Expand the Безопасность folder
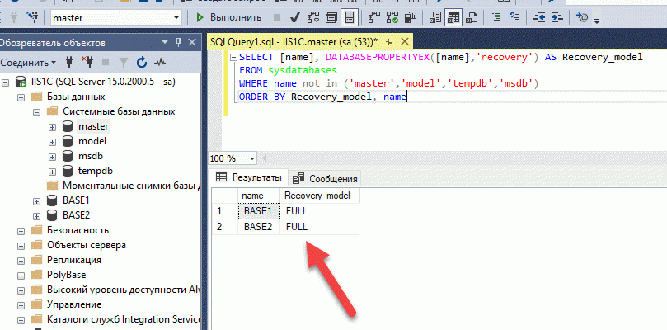The image size is (667, 330). [21, 230]
